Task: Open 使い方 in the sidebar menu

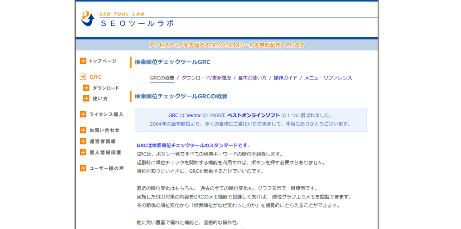Action: click(100, 99)
